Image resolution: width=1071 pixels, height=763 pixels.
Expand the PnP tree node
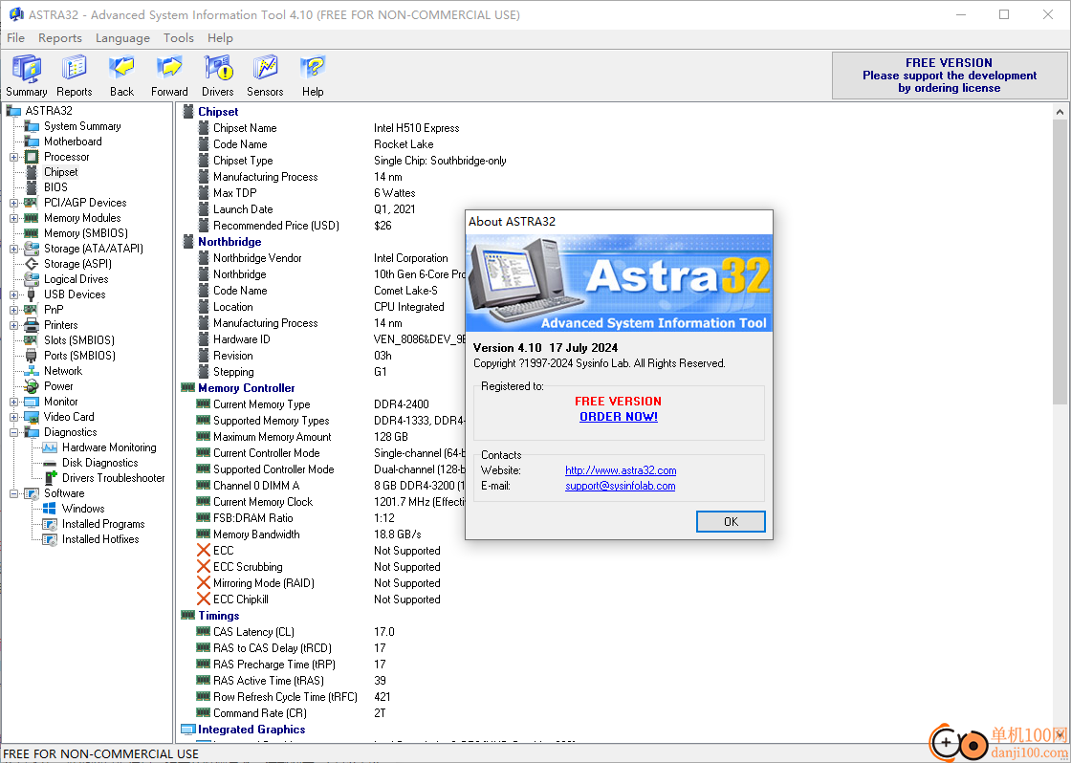point(13,310)
